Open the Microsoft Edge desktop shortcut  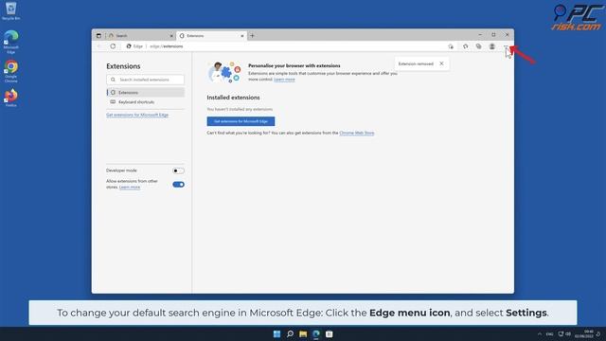(10, 42)
